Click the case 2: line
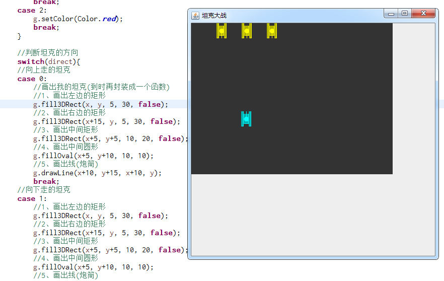This screenshot has width=444, height=281. click(x=32, y=11)
